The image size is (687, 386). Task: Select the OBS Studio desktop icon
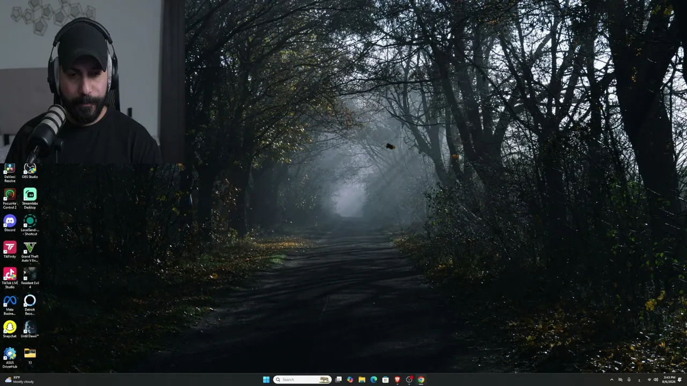click(x=30, y=172)
